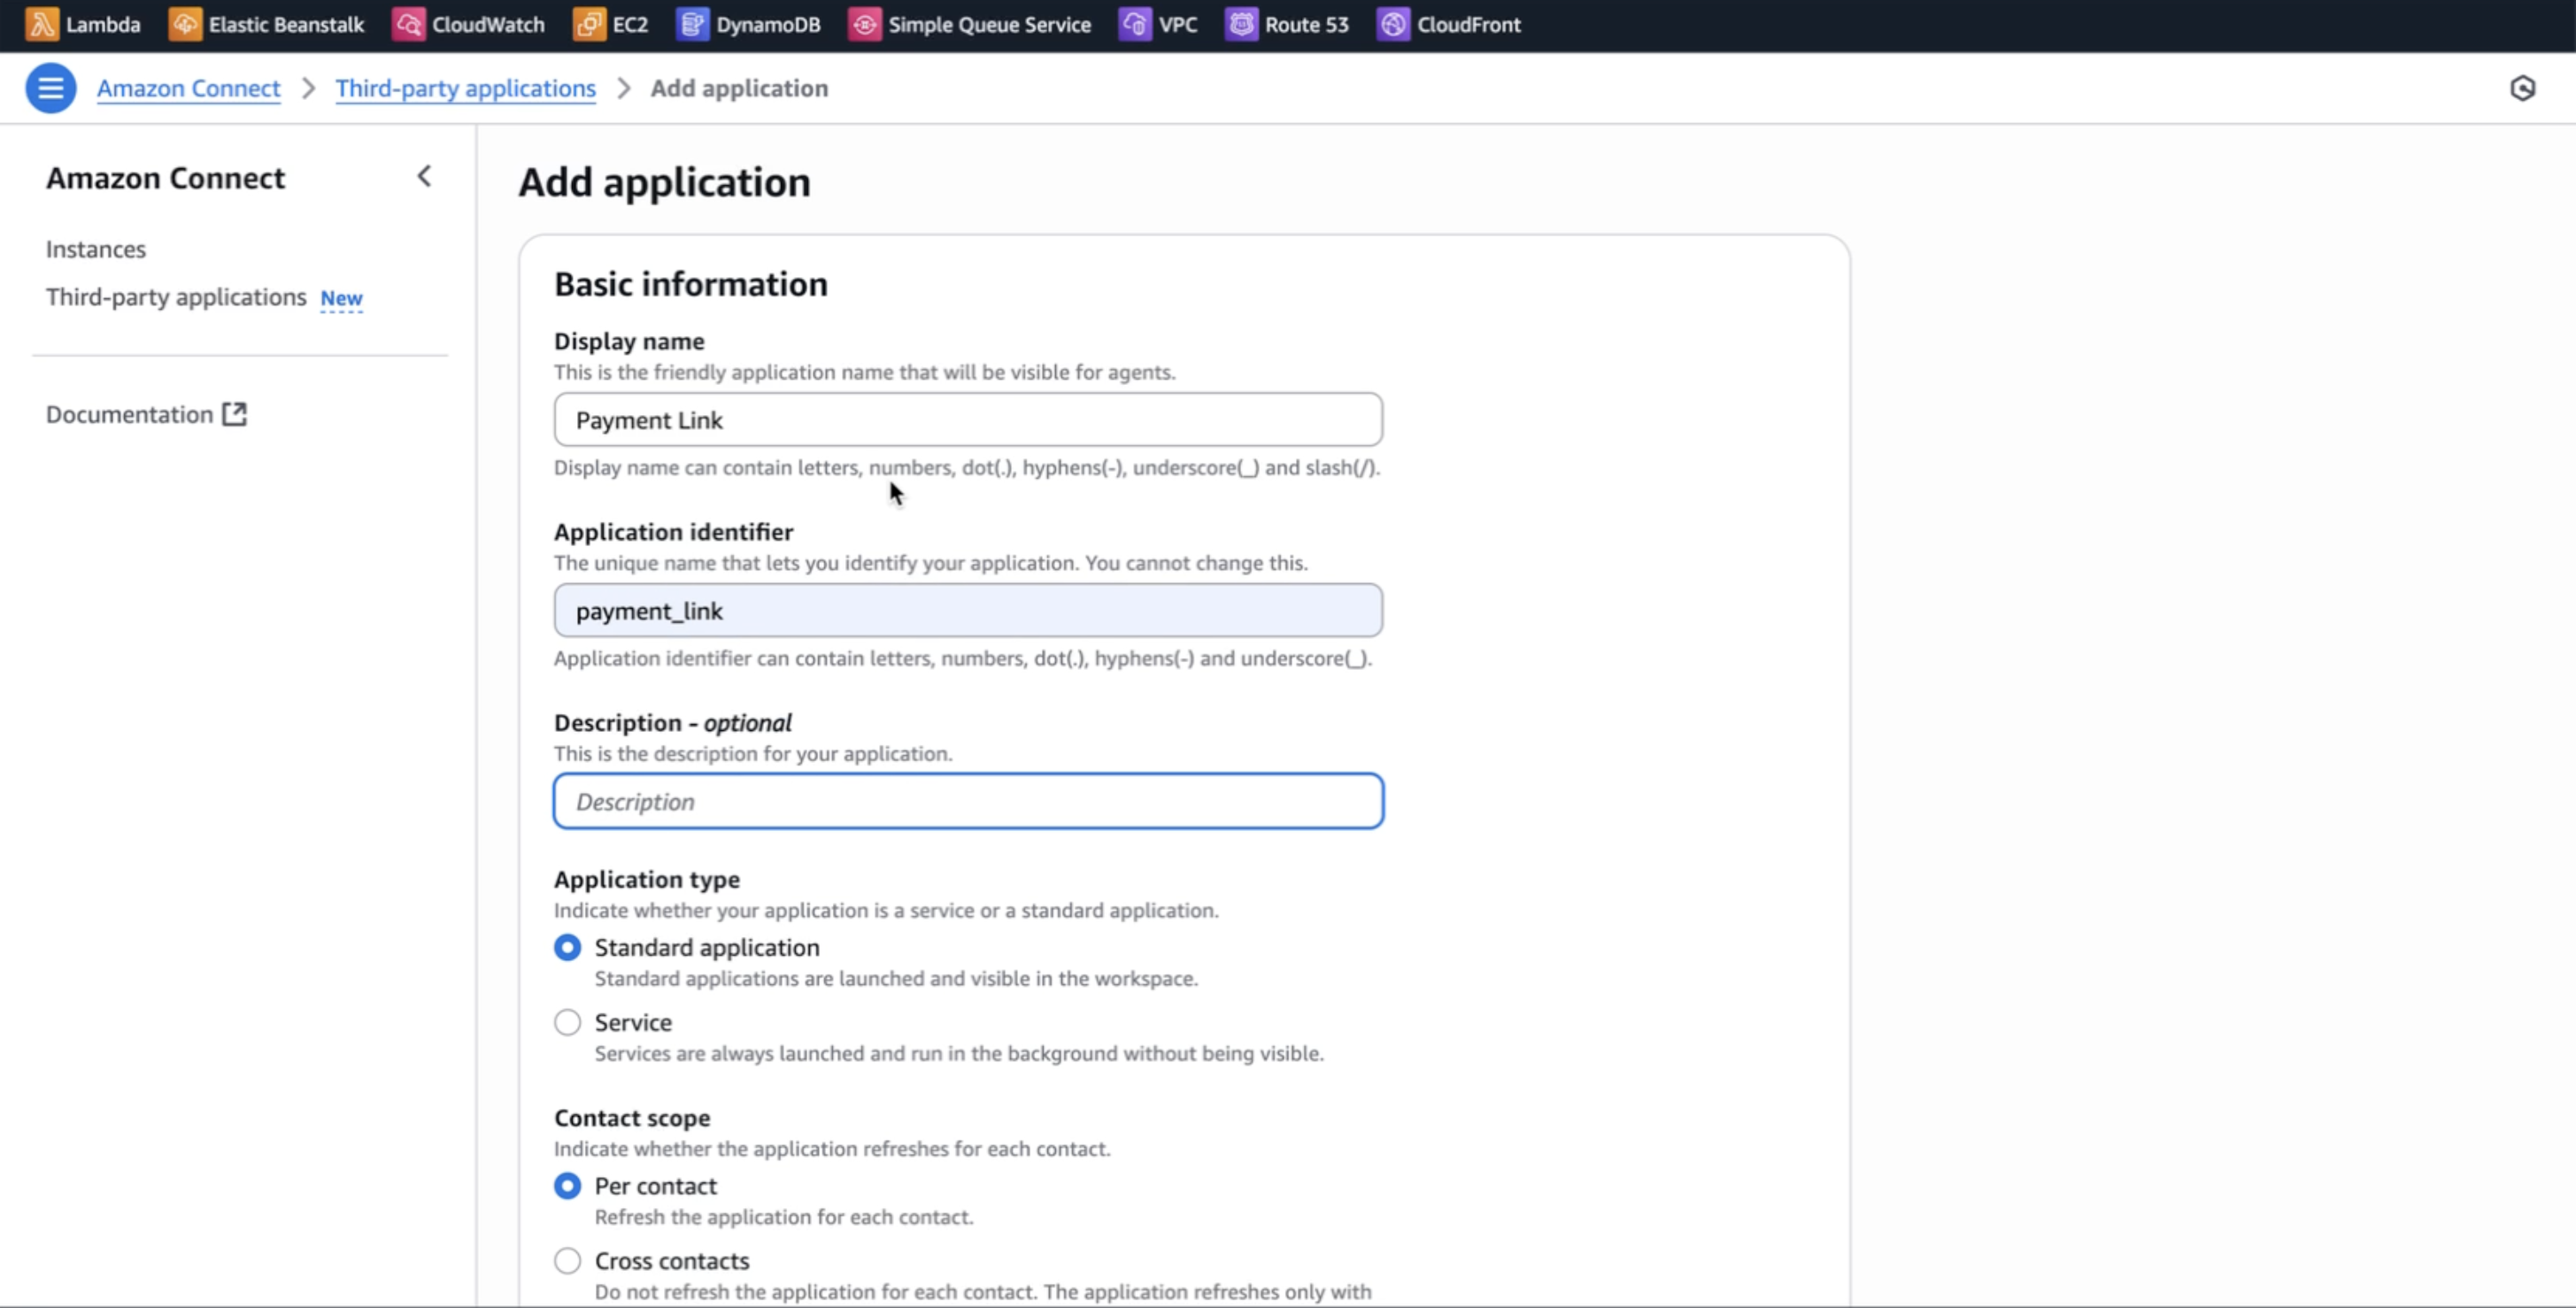2576x1308 pixels.
Task: Open the CloudWatch service shortcut icon
Action: [x=408, y=24]
